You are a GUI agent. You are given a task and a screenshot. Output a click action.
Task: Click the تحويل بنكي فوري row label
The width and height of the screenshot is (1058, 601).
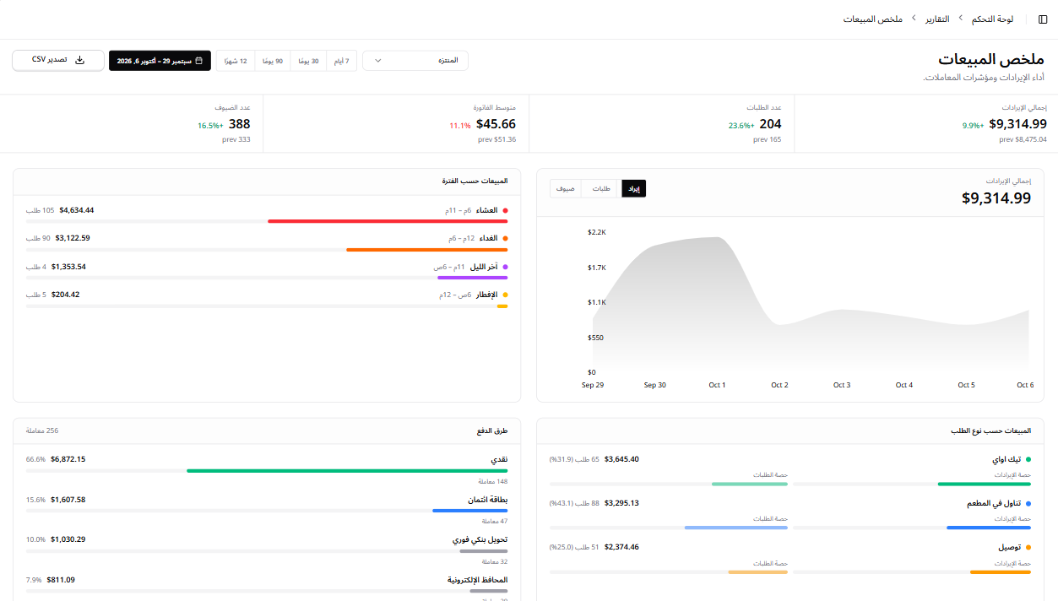coord(480,539)
